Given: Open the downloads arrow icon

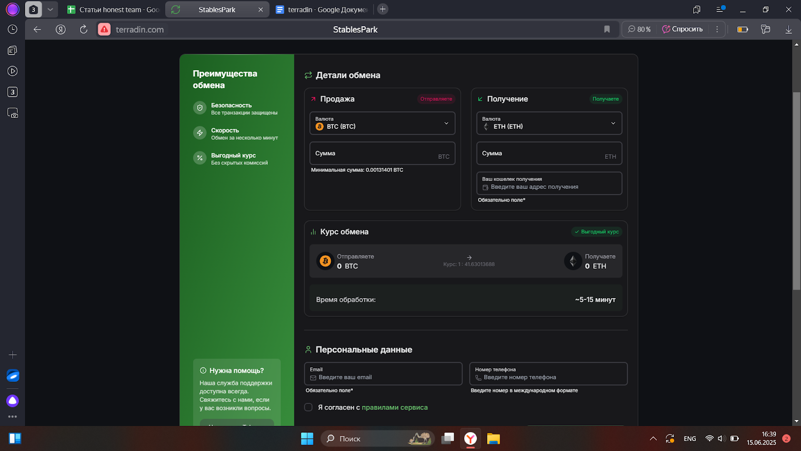Looking at the screenshot, I should (788, 30).
